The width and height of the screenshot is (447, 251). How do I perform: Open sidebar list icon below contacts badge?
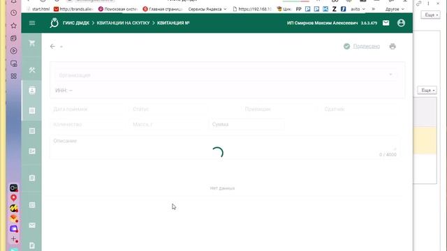(32, 111)
